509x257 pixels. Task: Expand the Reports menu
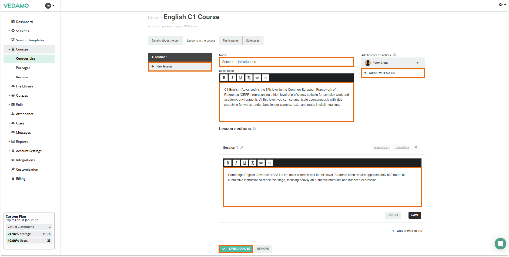click(x=9, y=141)
